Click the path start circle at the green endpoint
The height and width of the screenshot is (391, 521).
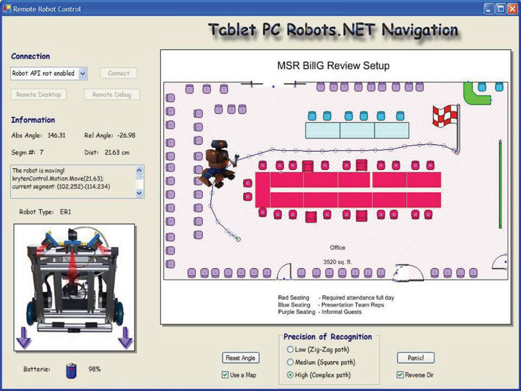point(238,239)
